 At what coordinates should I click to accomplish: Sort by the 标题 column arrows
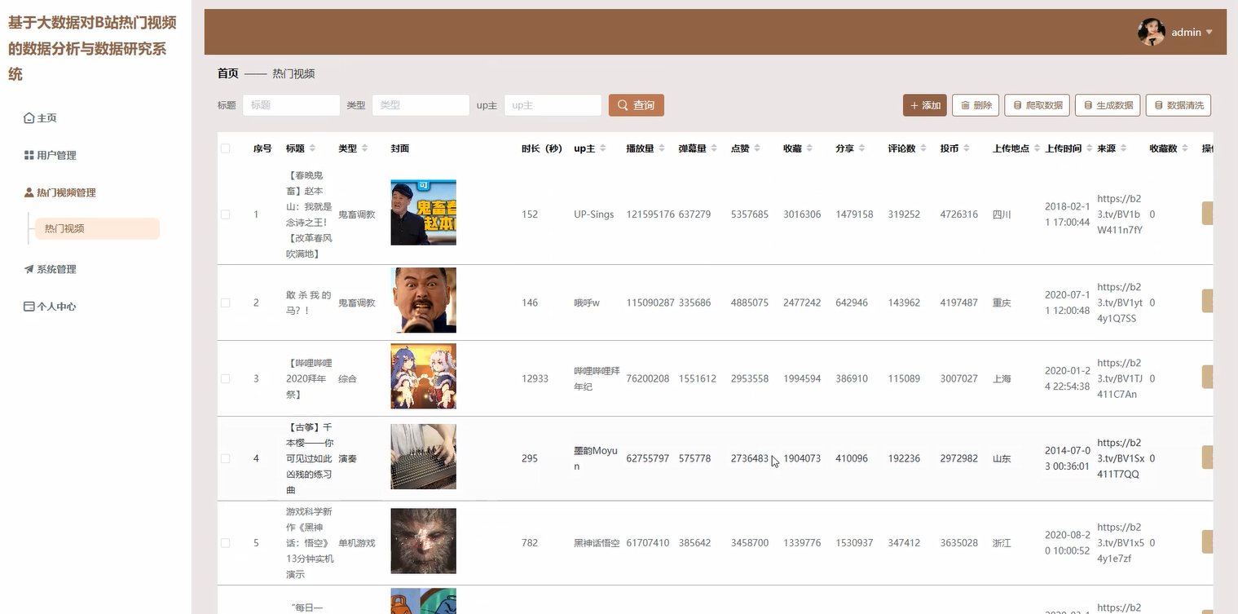click(312, 148)
